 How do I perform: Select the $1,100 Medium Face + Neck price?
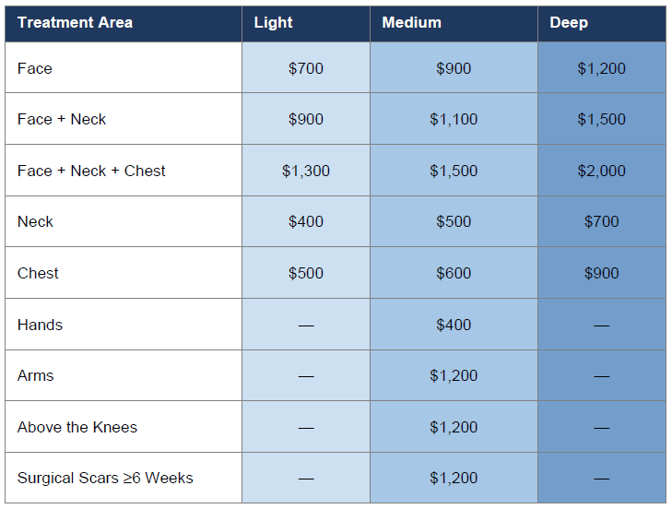pyautogui.click(x=454, y=119)
